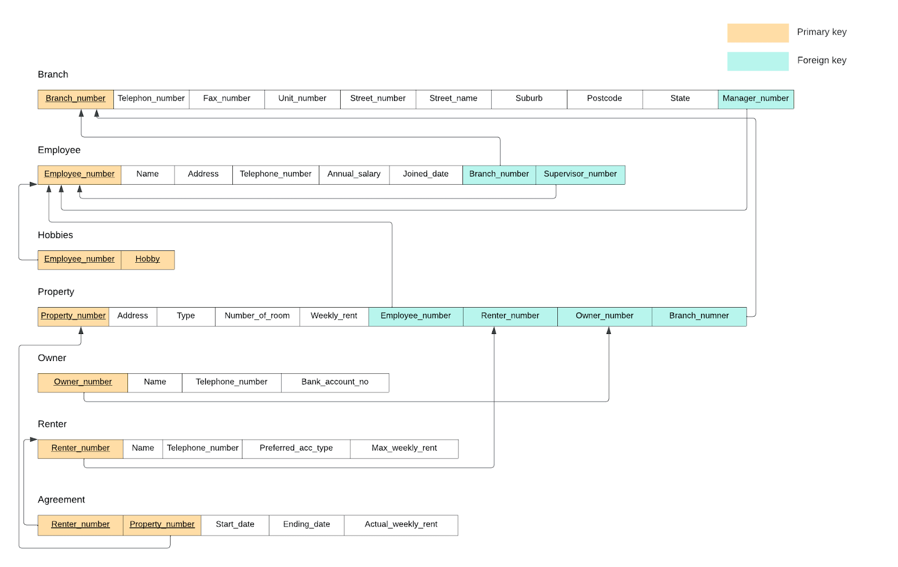The width and height of the screenshot is (898, 567).
Task: Click the Renter_number cell in Renter table
Action: (x=80, y=448)
